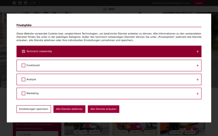Expand the Funktionell category plus sign
This screenshot has width=218, height=136.
click(198, 66)
